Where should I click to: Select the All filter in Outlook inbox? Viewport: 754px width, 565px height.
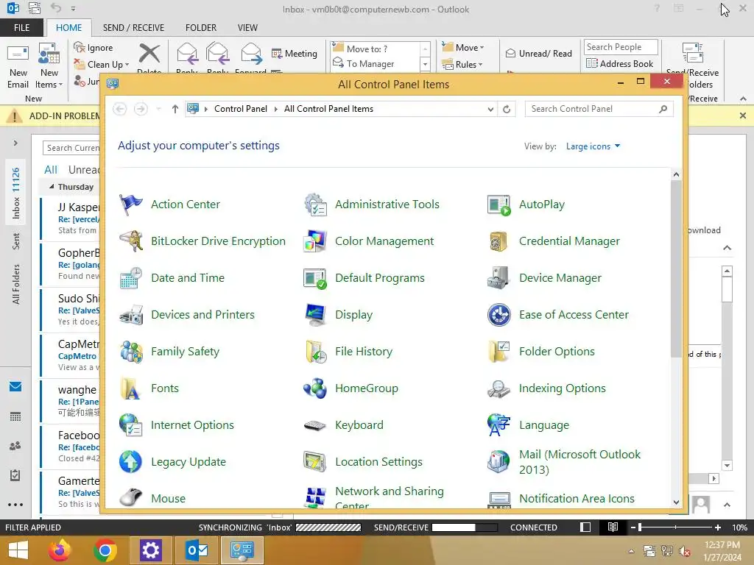pos(51,170)
